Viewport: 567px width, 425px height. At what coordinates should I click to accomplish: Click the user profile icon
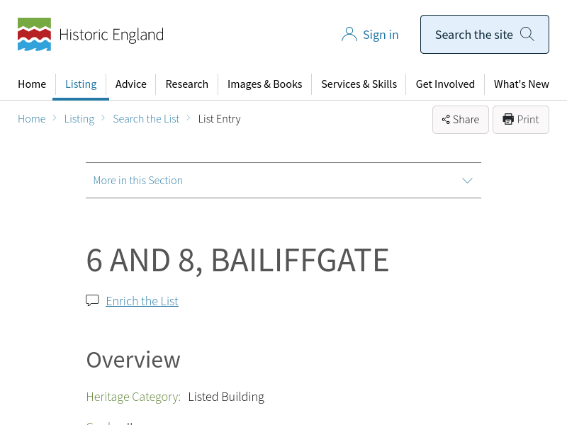(x=349, y=35)
